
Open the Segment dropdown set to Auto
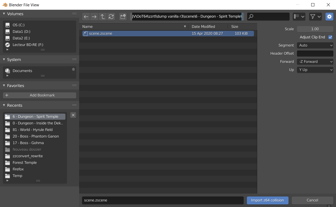pyautogui.click(x=315, y=45)
